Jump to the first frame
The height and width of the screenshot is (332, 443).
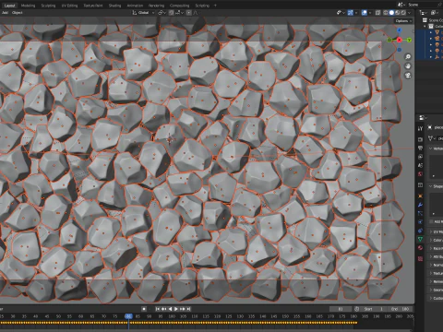[x=158, y=309]
